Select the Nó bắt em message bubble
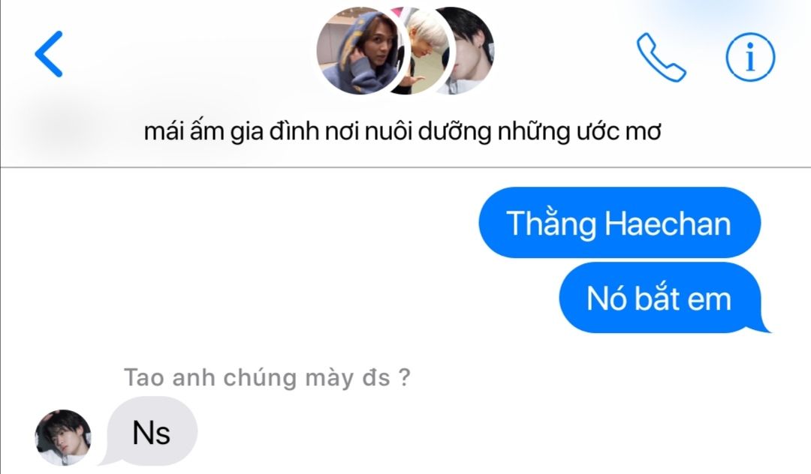This screenshot has width=811, height=474. pos(660,298)
